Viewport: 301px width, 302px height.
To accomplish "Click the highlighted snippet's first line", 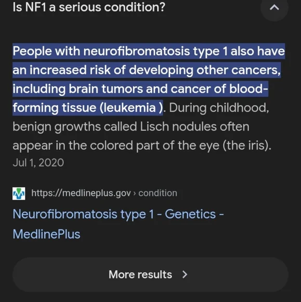I will tap(149, 51).
